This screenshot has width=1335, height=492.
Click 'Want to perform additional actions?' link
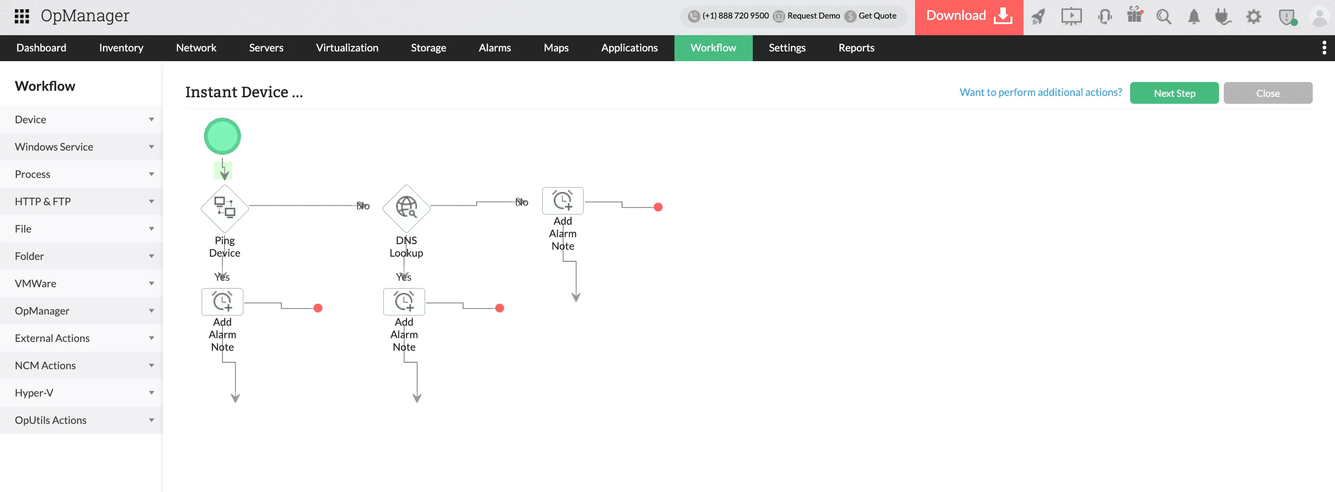[1041, 93]
